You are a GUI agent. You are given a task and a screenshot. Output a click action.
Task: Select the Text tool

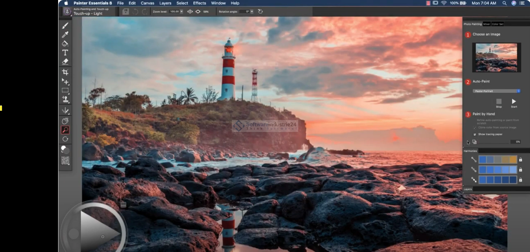65,52
